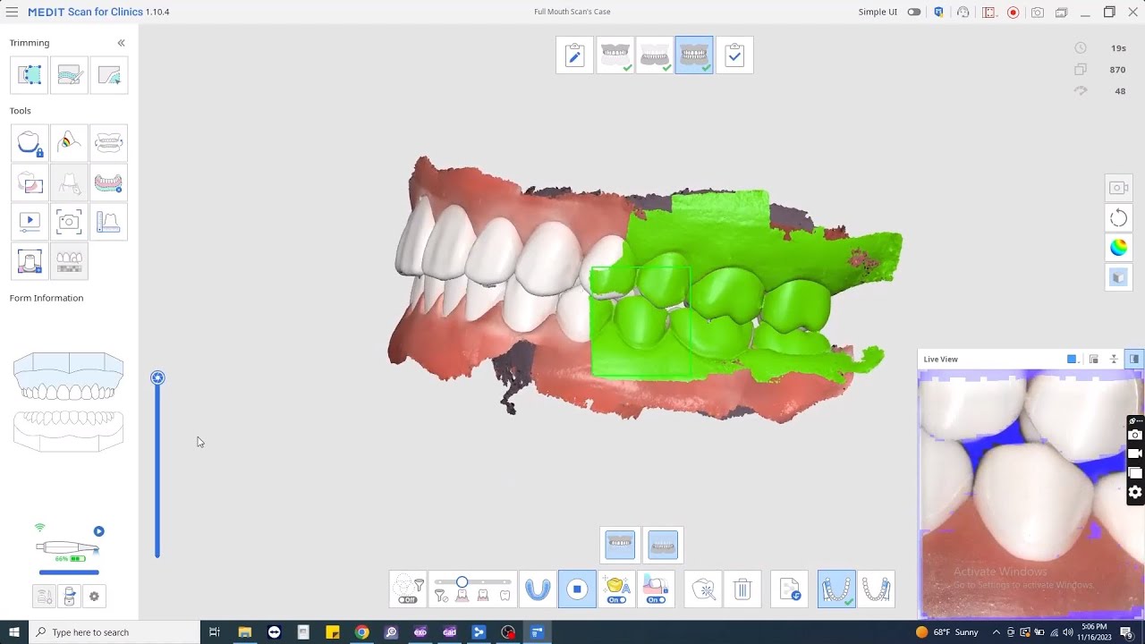Open the abutment/scanbody matching tool

[30, 261]
